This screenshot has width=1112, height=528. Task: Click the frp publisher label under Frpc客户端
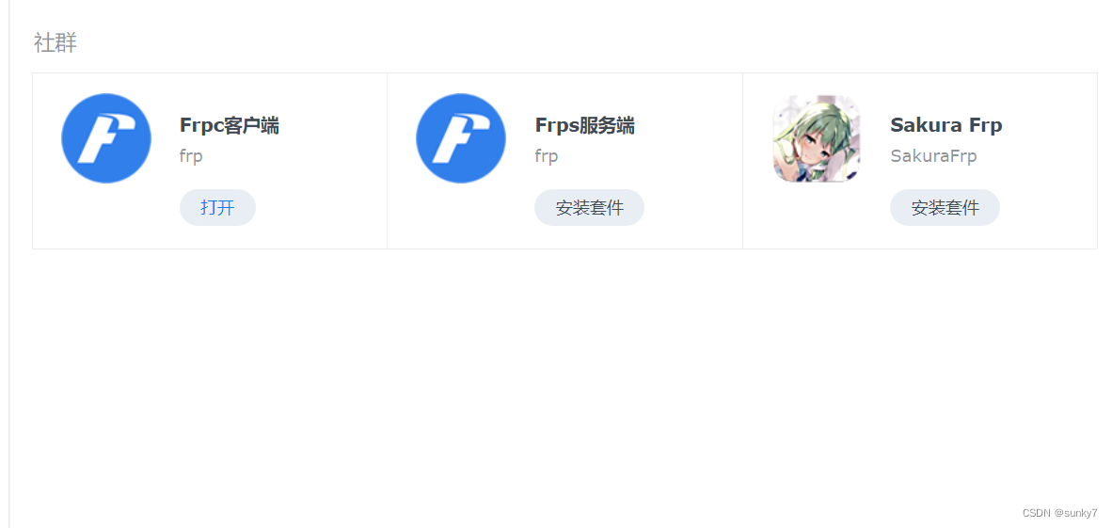(191, 156)
